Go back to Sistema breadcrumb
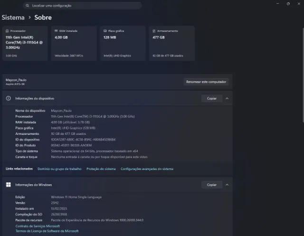304x236 pixels. (13, 18)
